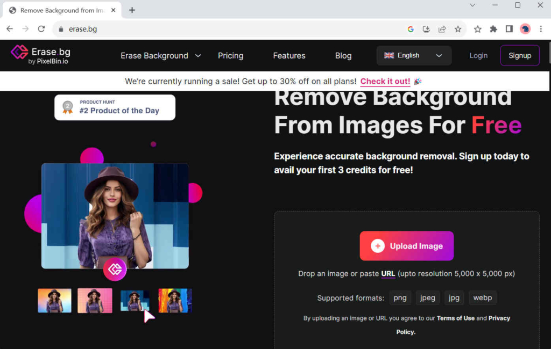Open Google Translate icon in address bar
The width and height of the screenshot is (551, 349).
tap(411, 29)
